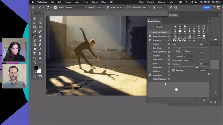Change screen mode icon in toolbox
The height and width of the screenshot is (125, 223).
point(40,76)
